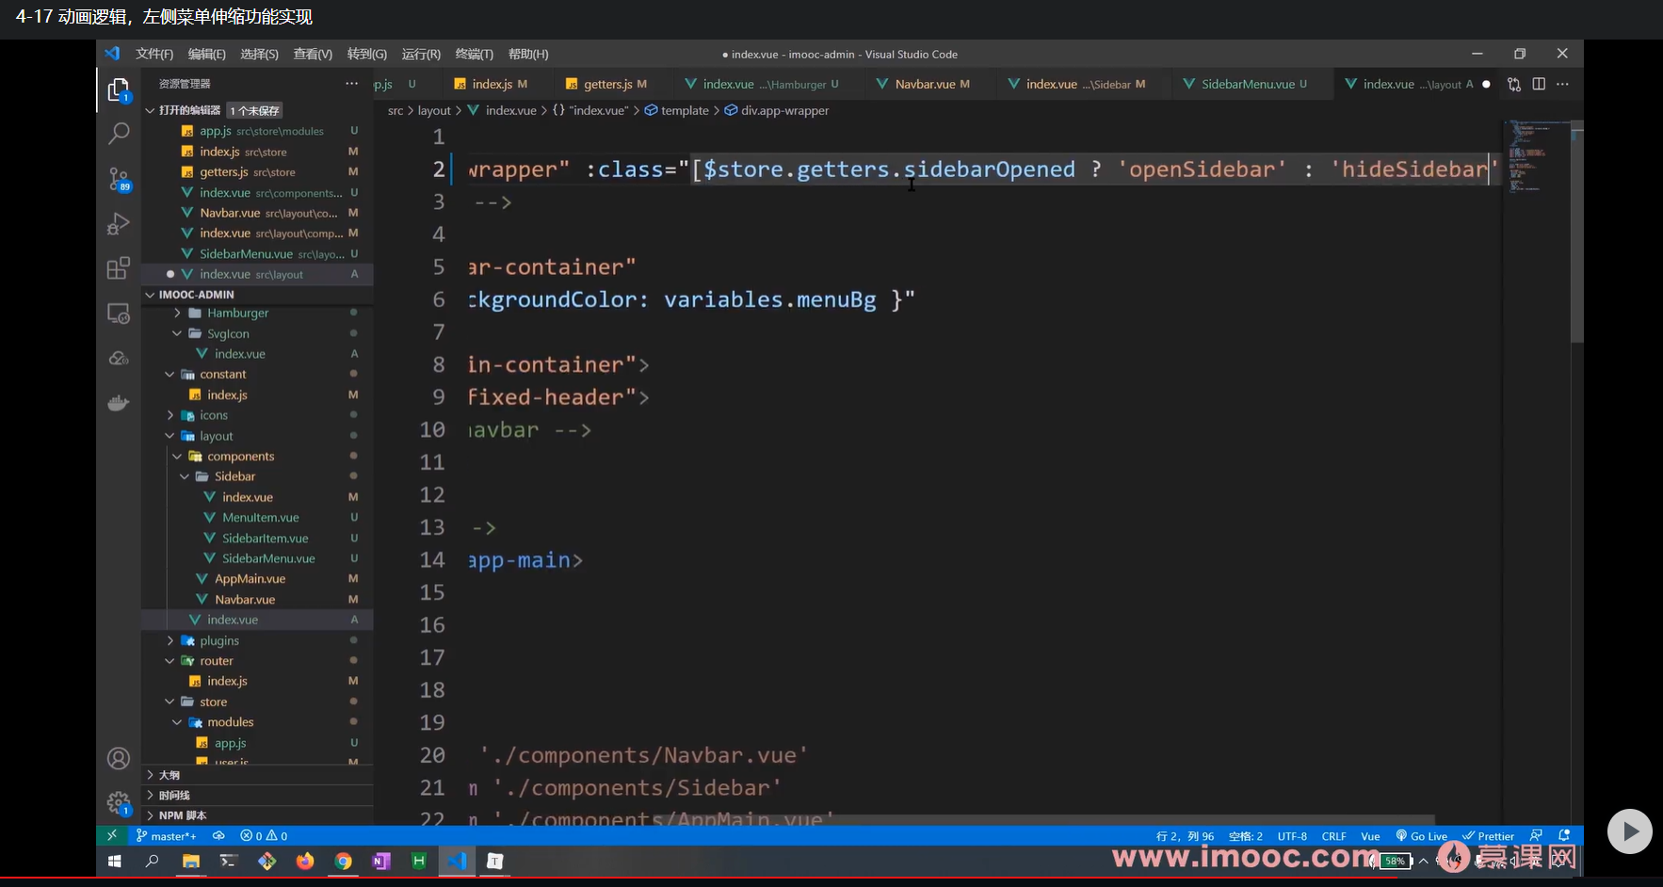Switch to index.vue Hamburger tab
The image size is (1663, 887).
pyautogui.click(x=767, y=84)
